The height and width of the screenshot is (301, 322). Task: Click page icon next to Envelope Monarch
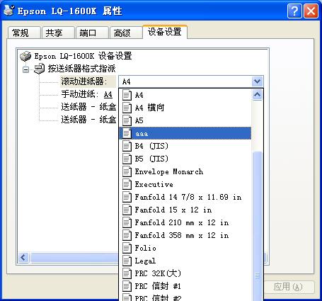click(127, 171)
